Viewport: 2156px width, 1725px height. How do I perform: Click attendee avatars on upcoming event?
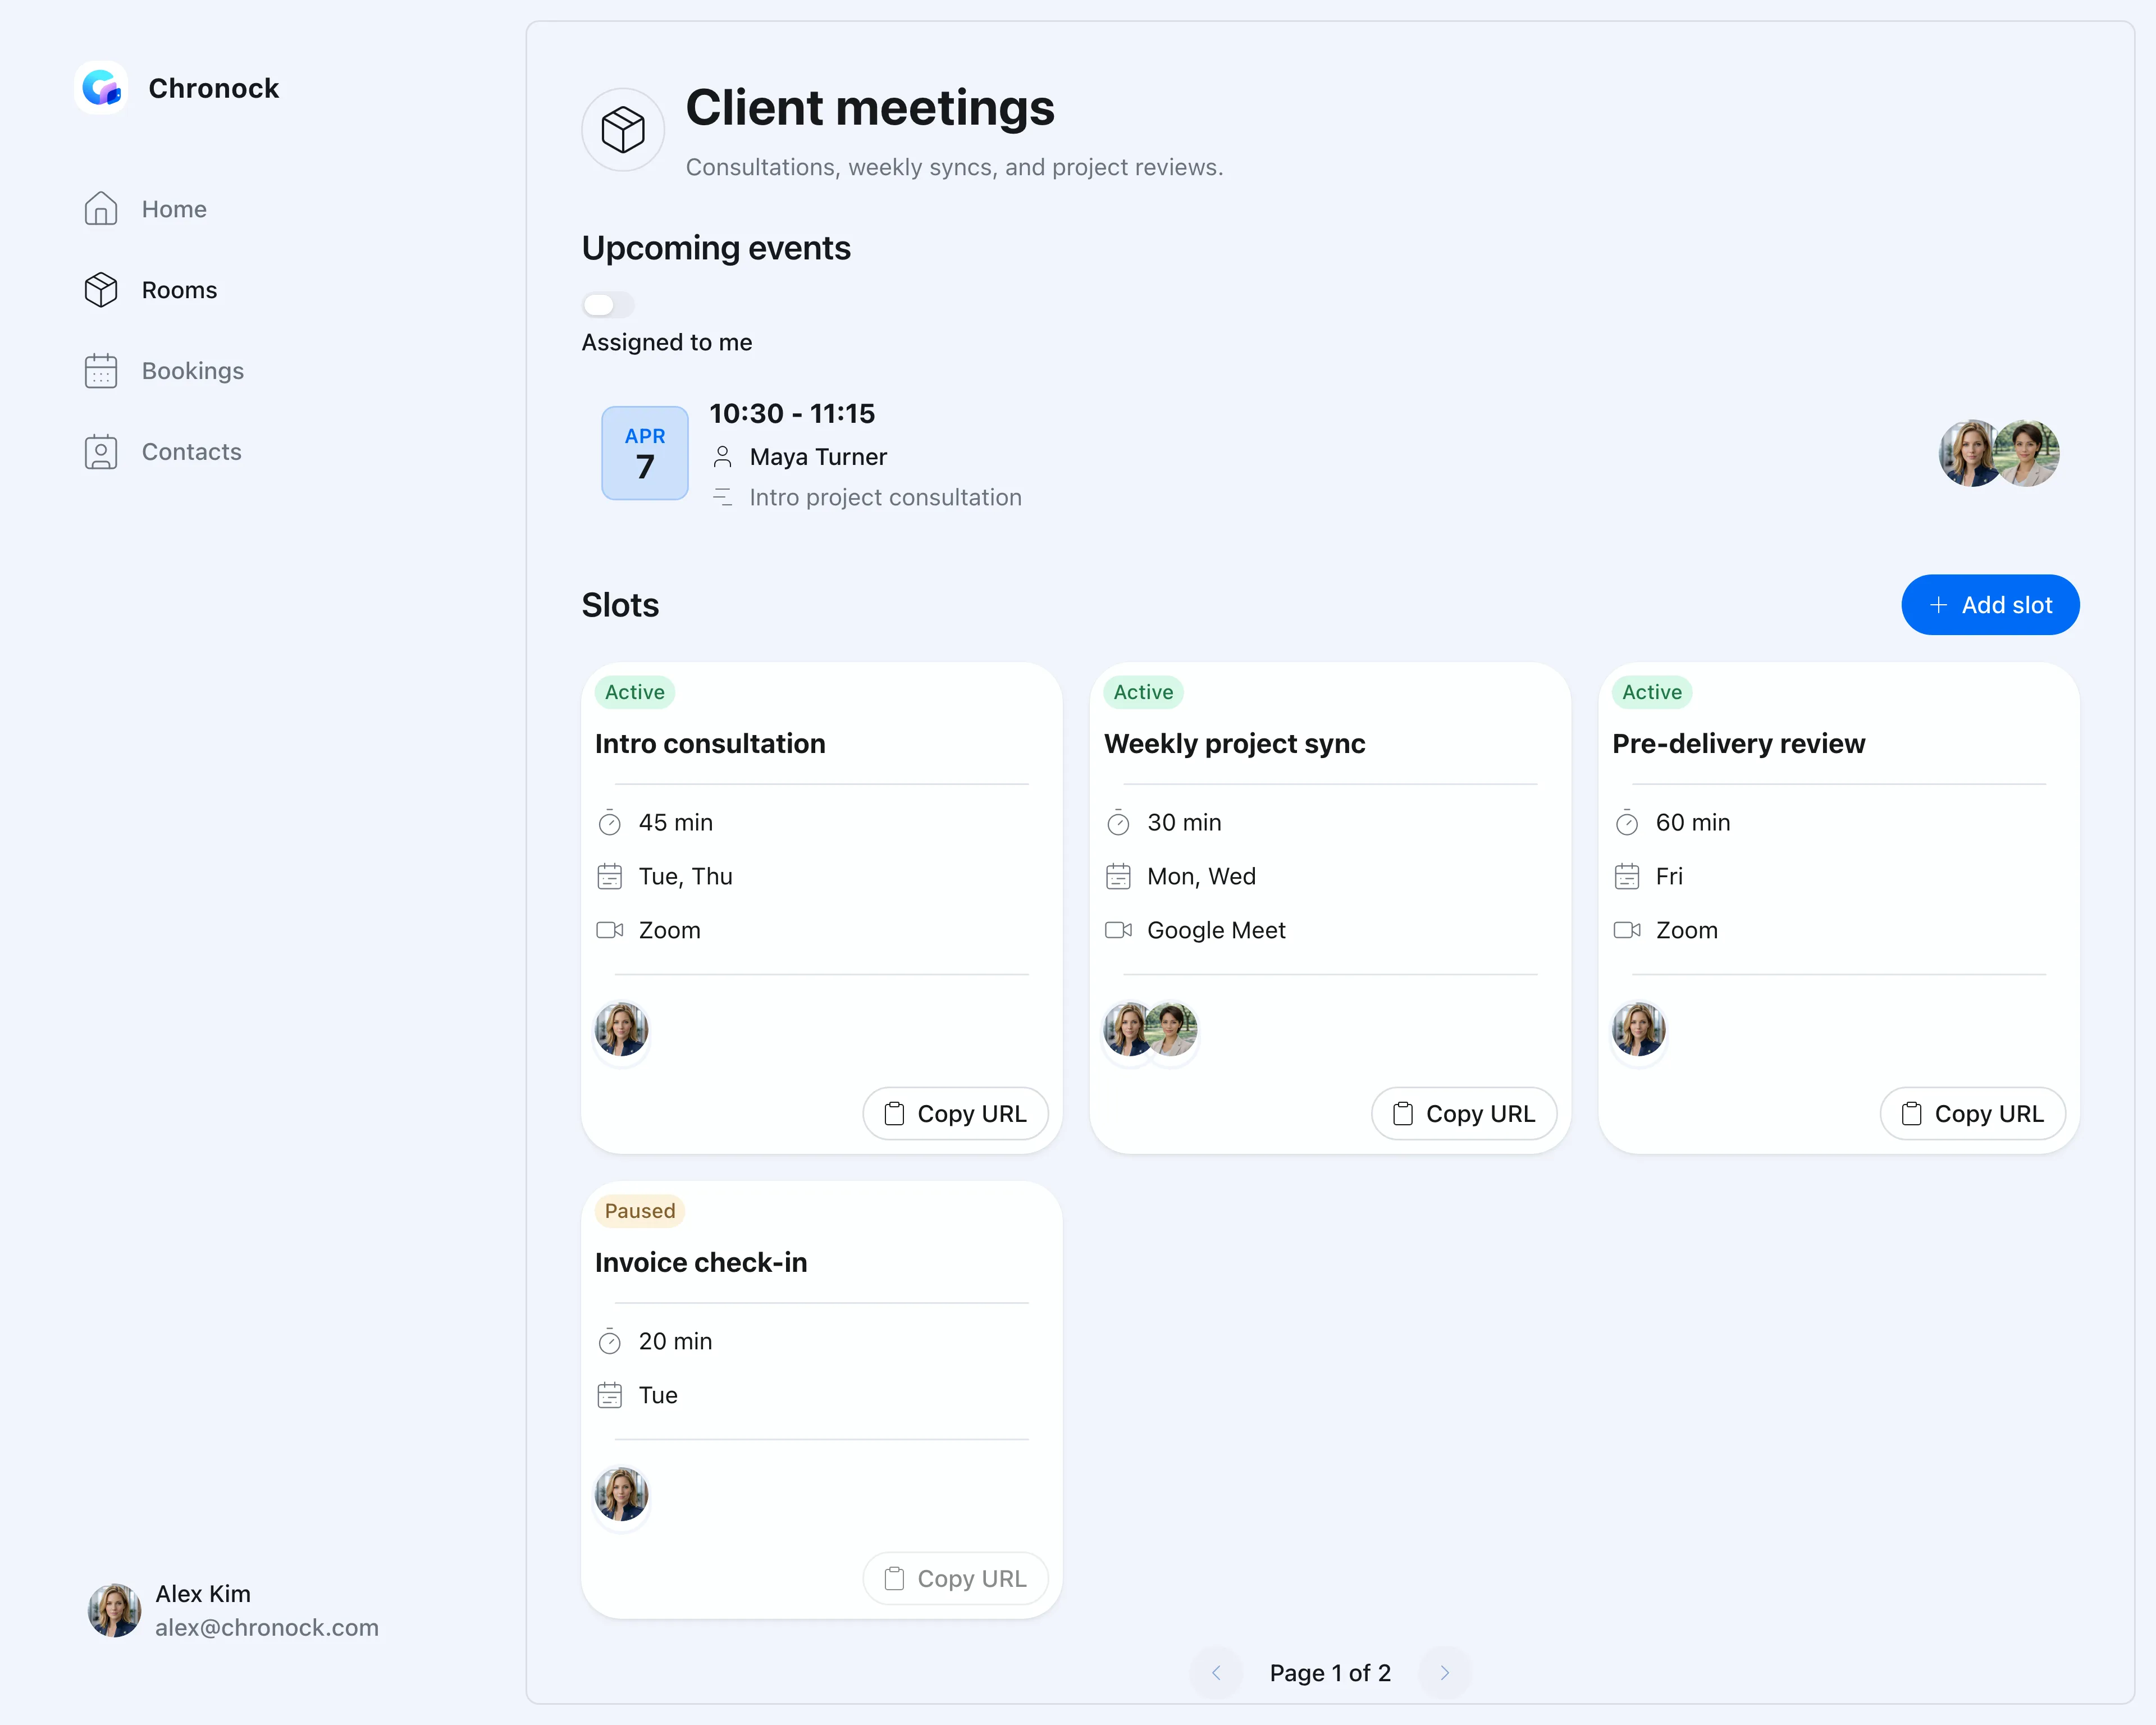(x=1999, y=453)
